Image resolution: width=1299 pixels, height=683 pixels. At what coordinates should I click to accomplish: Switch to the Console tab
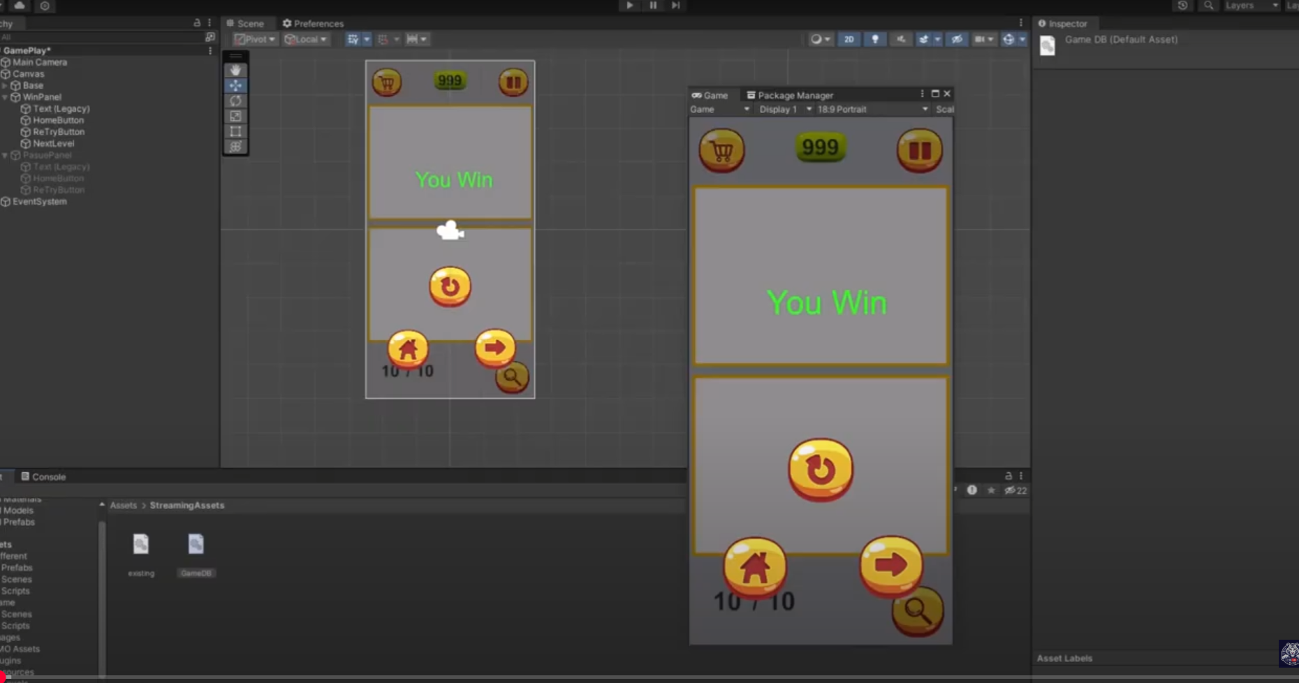(43, 477)
